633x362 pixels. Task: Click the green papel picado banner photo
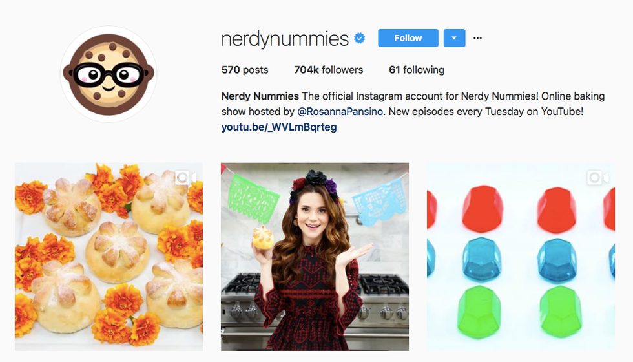253,197
